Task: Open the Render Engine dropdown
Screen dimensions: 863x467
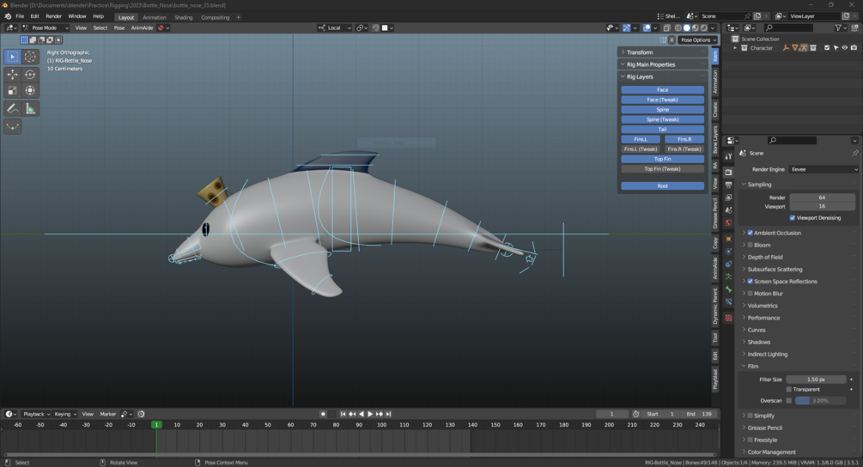Action: [823, 169]
